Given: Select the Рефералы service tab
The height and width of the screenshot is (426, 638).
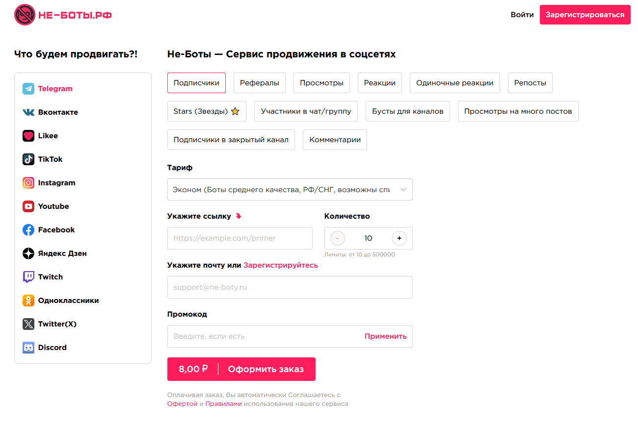Looking at the screenshot, I should click(260, 83).
